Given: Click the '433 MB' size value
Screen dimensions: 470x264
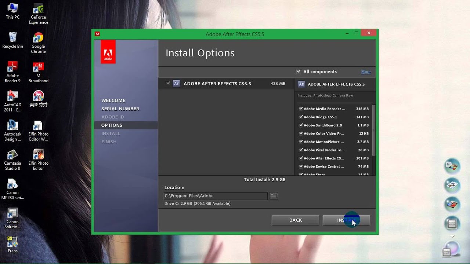Looking at the screenshot, I should 278,84.
